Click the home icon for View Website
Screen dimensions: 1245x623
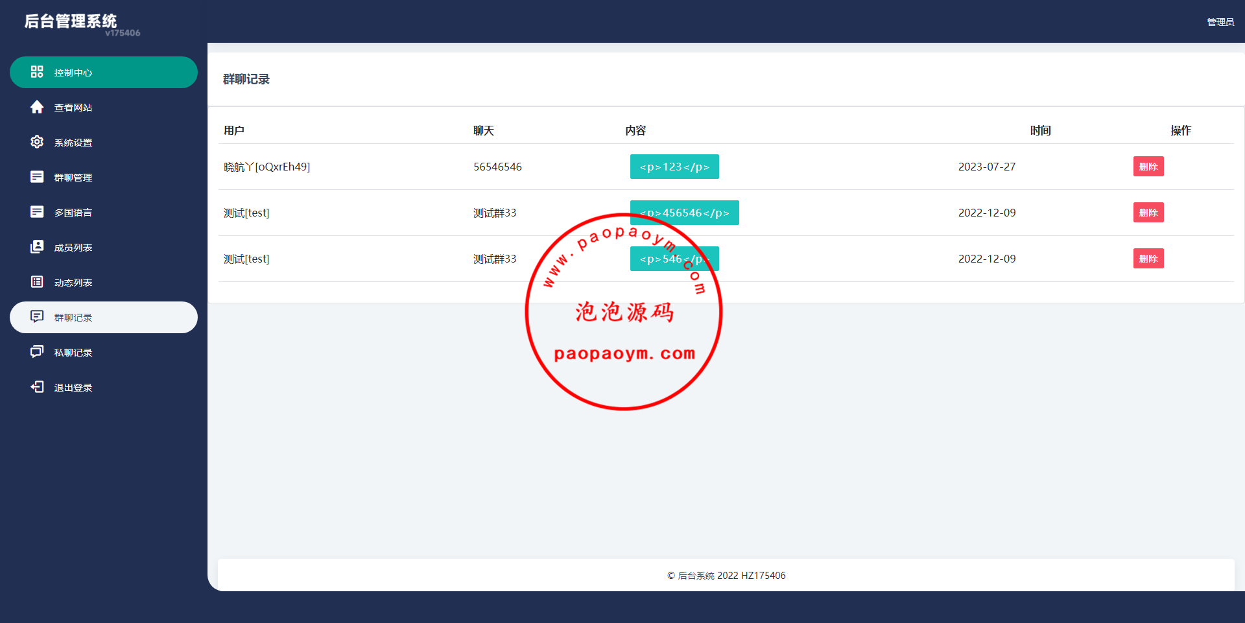click(x=37, y=107)
